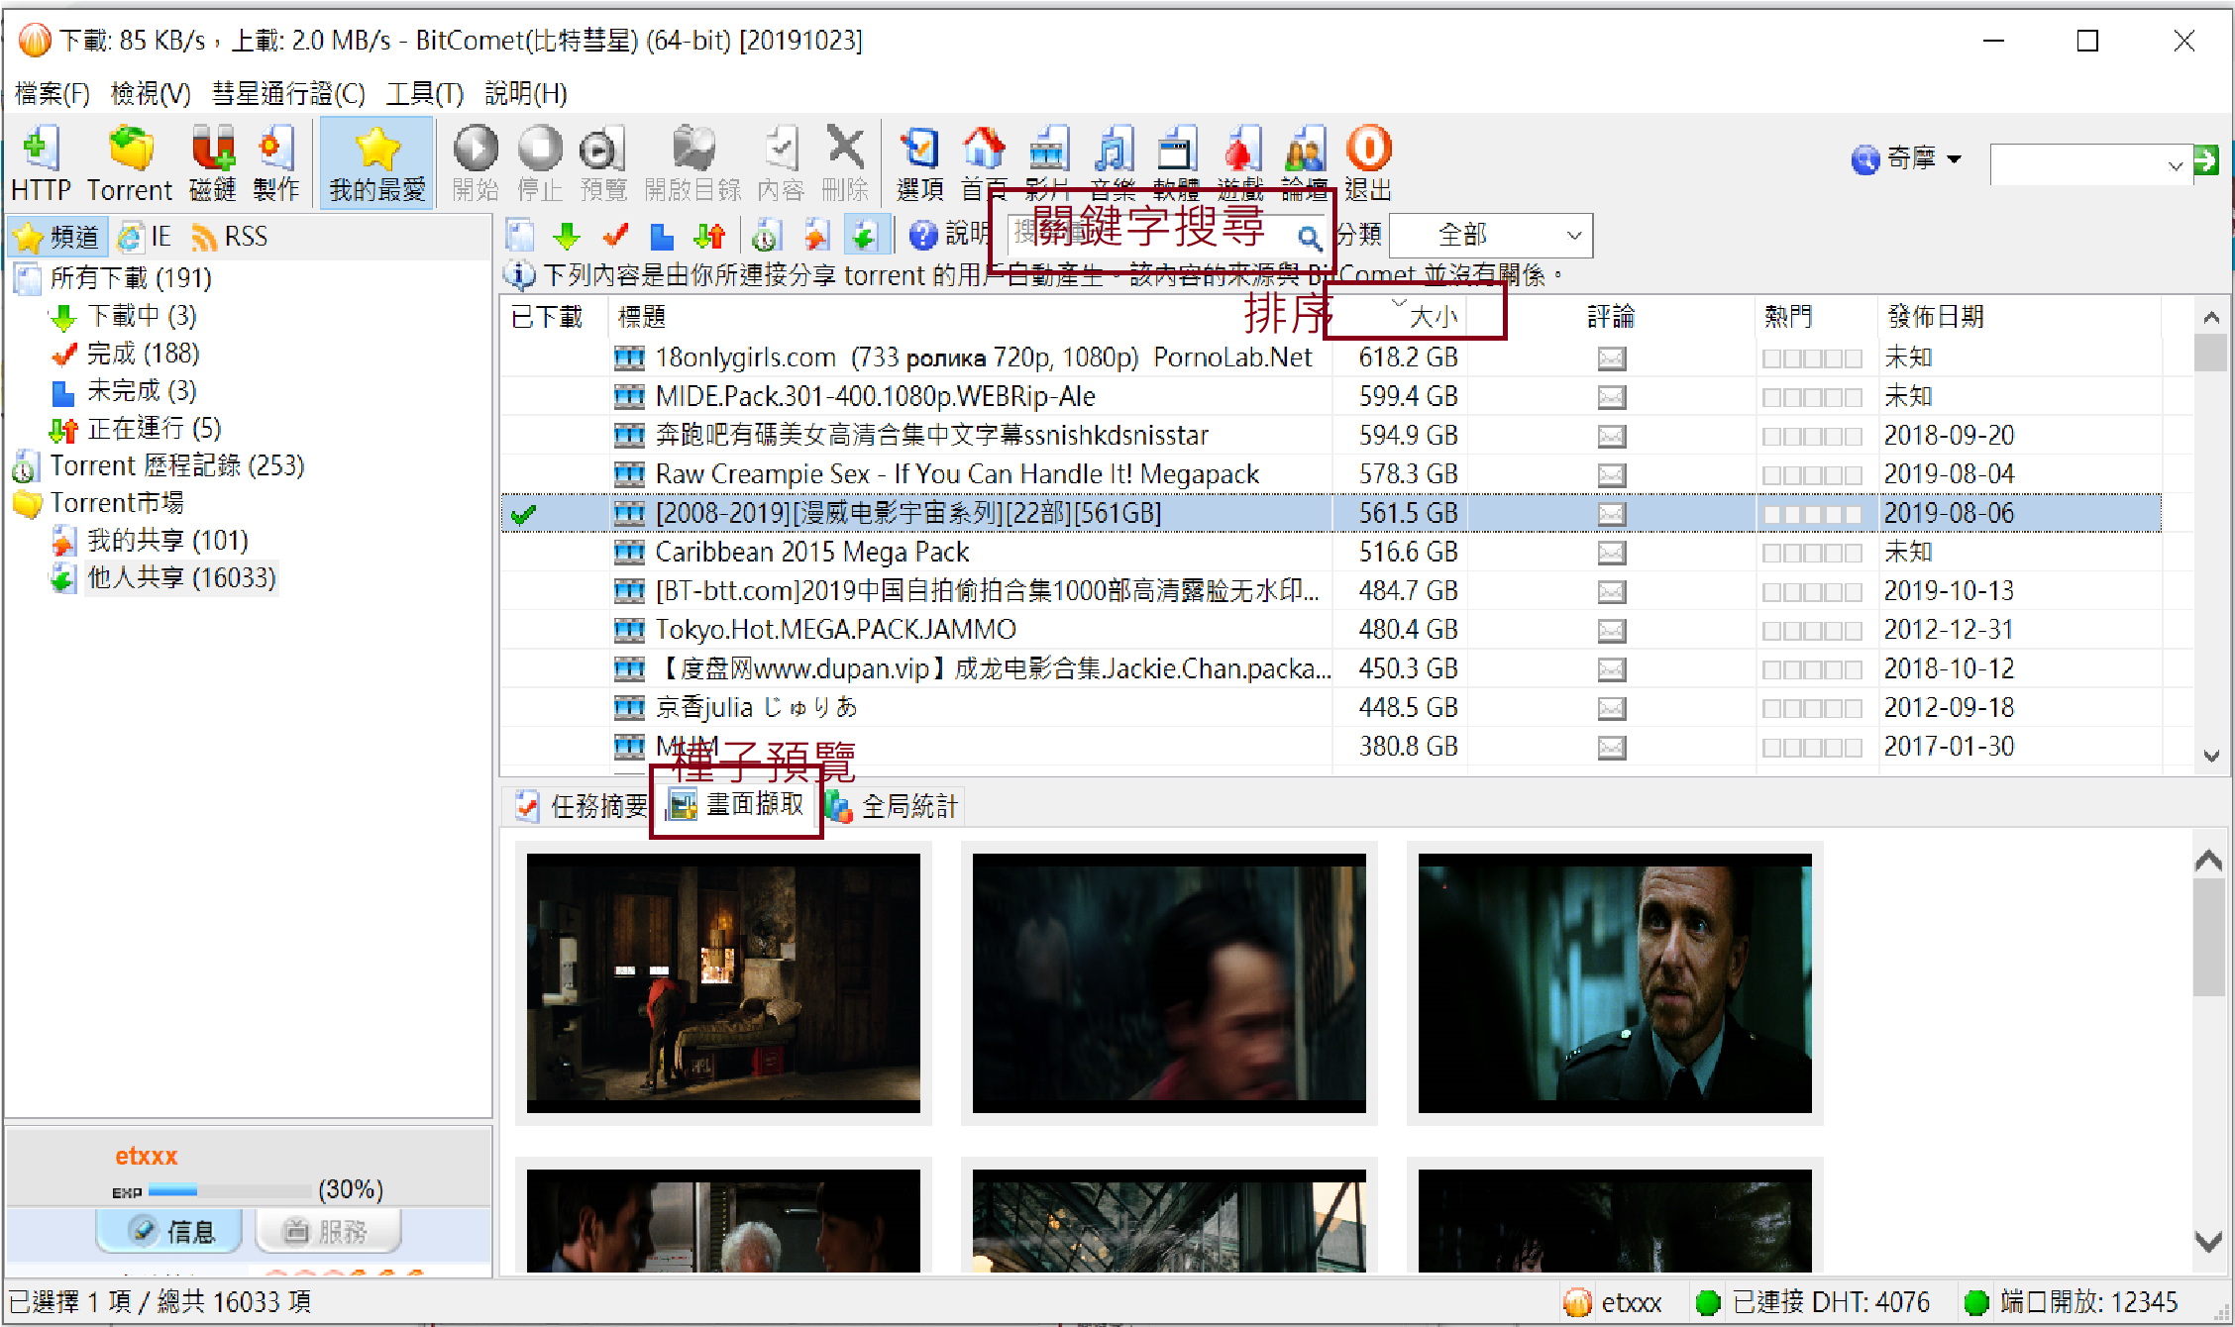Add a magnet link (磁鏈) task

[x=212, y=164]
